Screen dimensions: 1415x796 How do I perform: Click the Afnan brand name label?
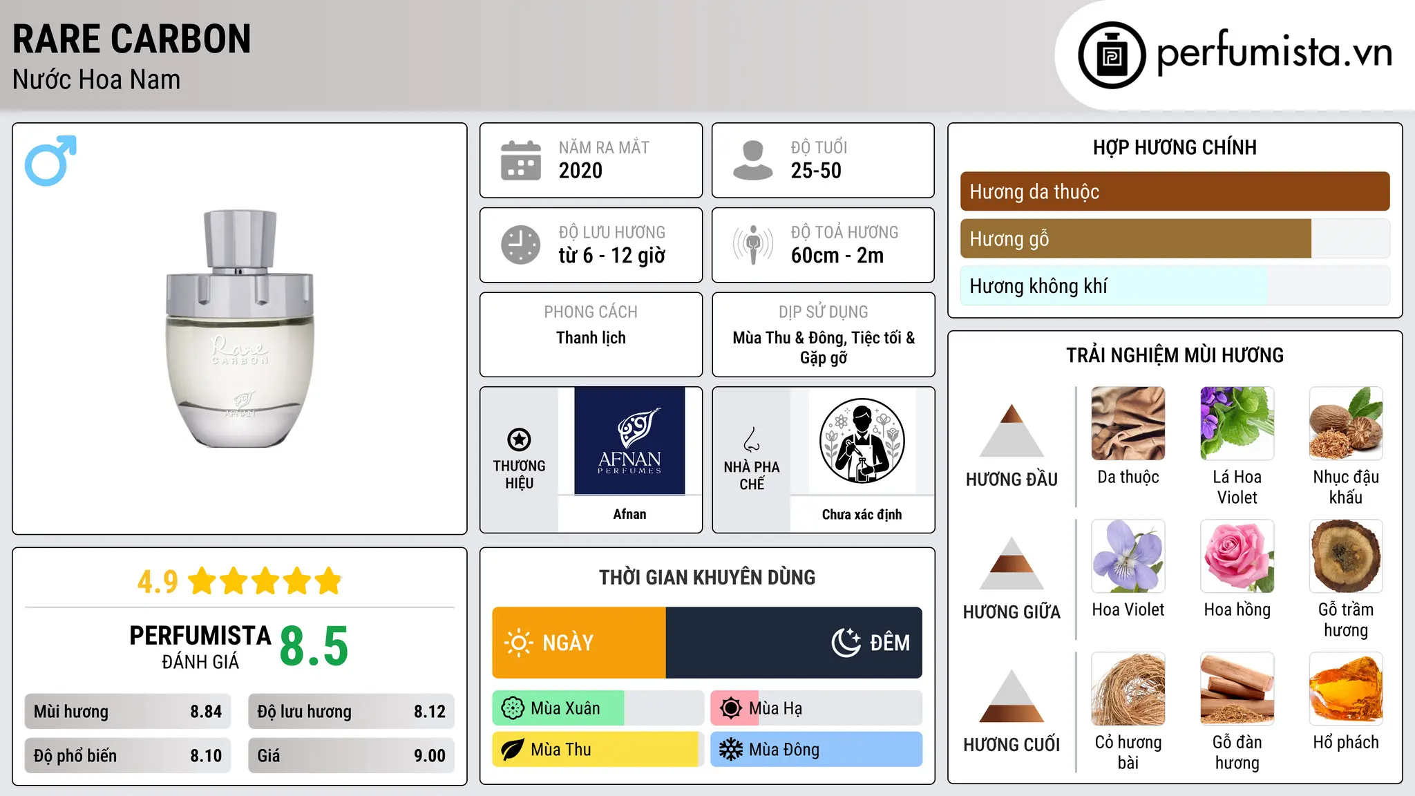[629, 514]
